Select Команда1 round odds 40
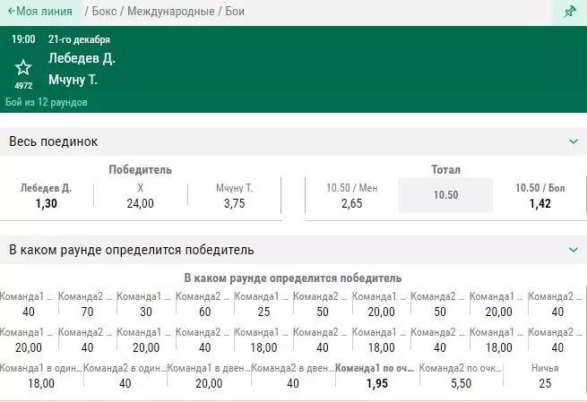Viewport: 587px width, 402px height. tap(29, 304)
